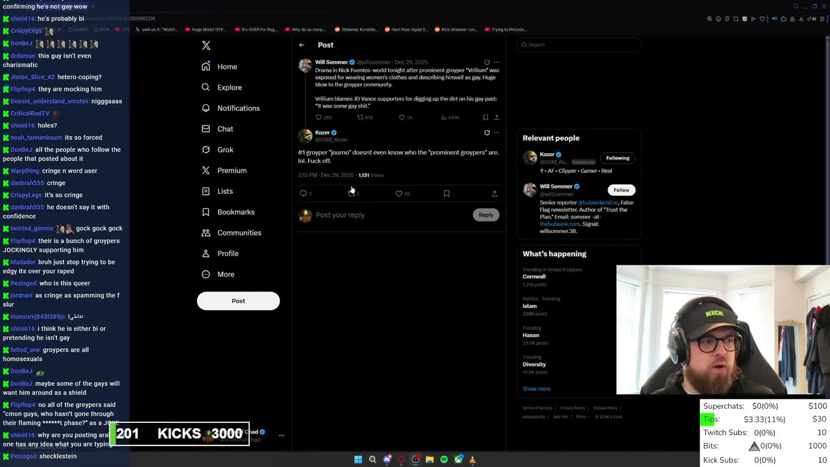Image resolution: width=830 pixels, height=467 pixels.
Task: Open the Hasan trending topic
Action: pos(530,335)
